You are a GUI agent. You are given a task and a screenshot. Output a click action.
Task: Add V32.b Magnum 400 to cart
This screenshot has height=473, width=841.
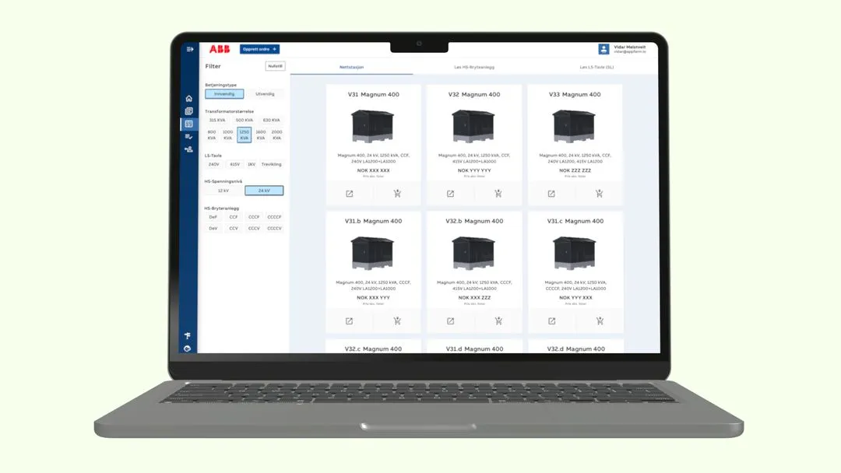(498, 321)
